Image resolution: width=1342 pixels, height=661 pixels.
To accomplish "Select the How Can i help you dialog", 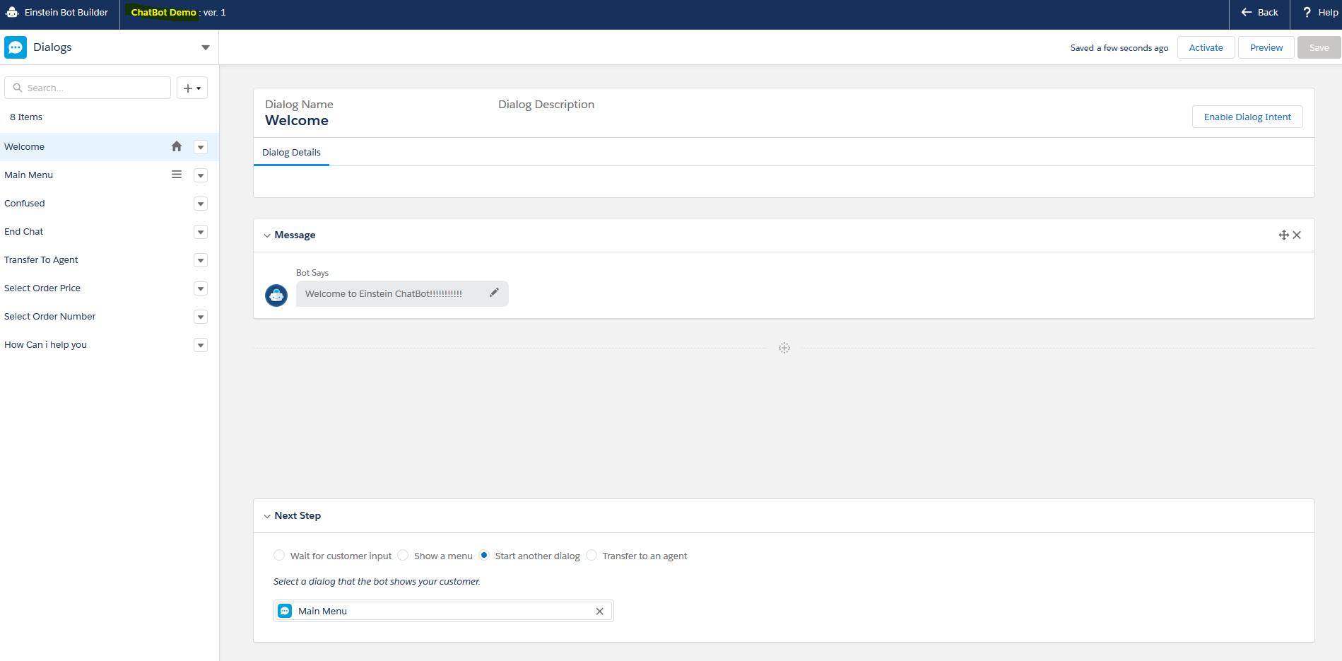I will coord(110,344).
